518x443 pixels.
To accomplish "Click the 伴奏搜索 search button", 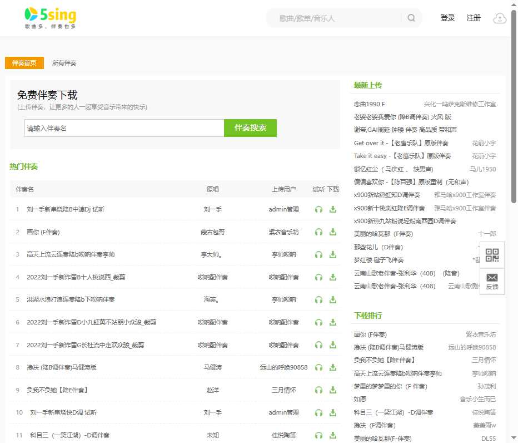I will click(250, 128).
